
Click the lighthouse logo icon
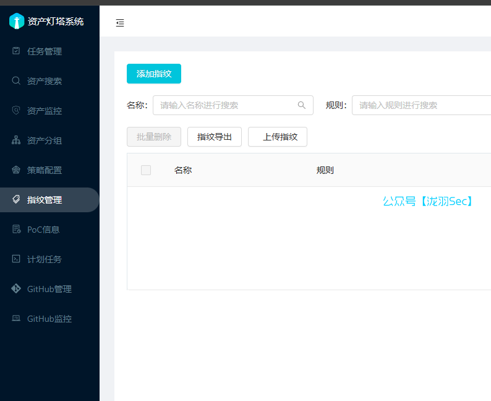(17, 21)
